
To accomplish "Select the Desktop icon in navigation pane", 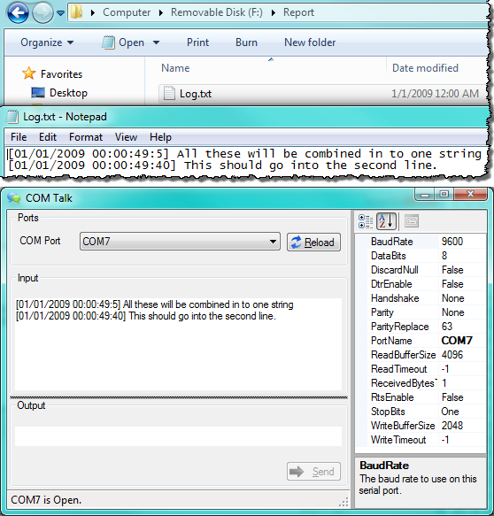I will tap(38, 93).
